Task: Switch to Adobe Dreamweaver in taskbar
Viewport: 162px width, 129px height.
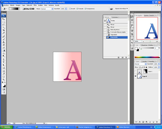Action: [x=44, y=127]
